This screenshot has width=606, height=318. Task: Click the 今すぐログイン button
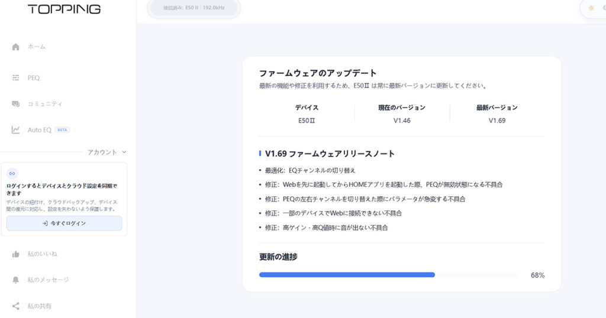pos(64,223)
